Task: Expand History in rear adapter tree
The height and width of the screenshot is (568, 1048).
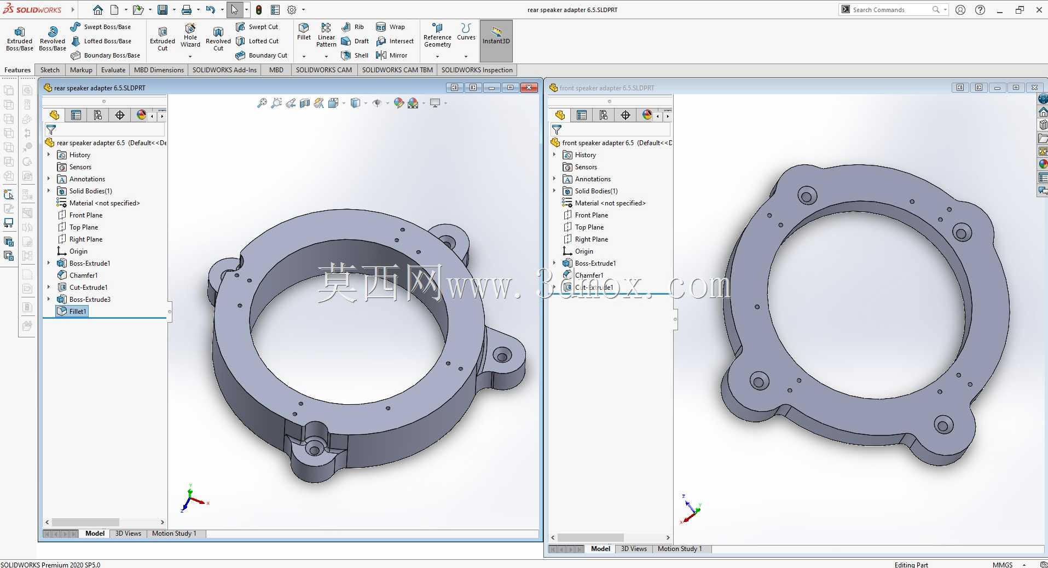Action: pos(49,155)
